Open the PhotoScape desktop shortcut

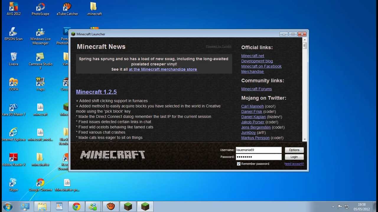coord(40,9)
